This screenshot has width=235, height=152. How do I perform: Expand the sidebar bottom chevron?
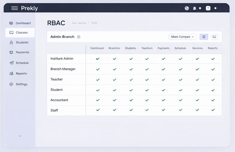pyautogui.click(x=20, y=136)
